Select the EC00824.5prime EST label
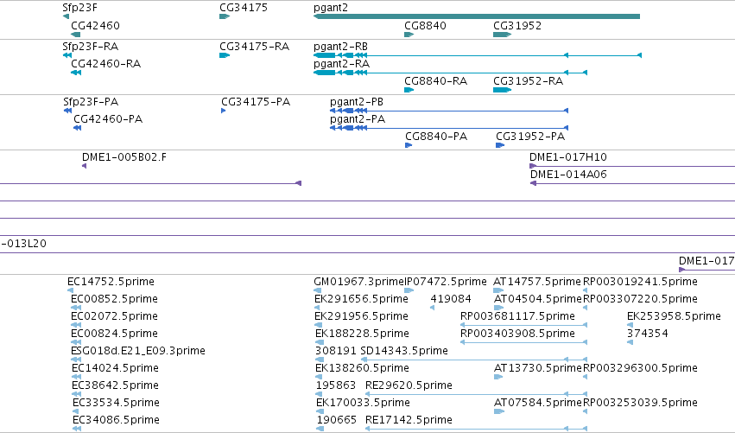Viewport: 735px width, 433px height. (x=114, y=334)
